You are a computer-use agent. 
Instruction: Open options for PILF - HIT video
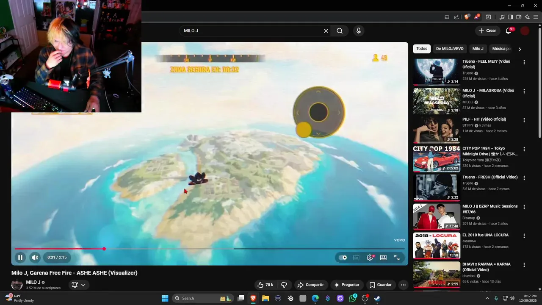coord(524,120)
